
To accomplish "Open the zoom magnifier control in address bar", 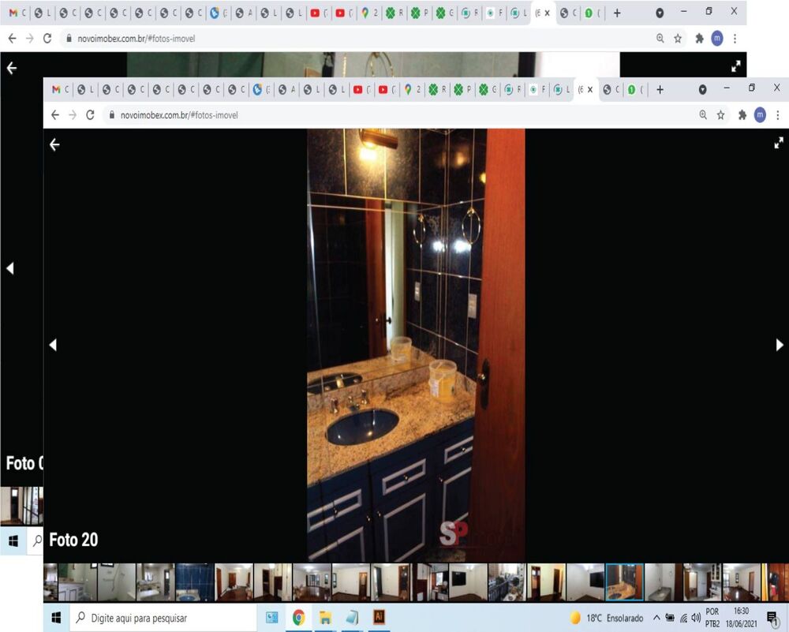I will coord(703,115).
